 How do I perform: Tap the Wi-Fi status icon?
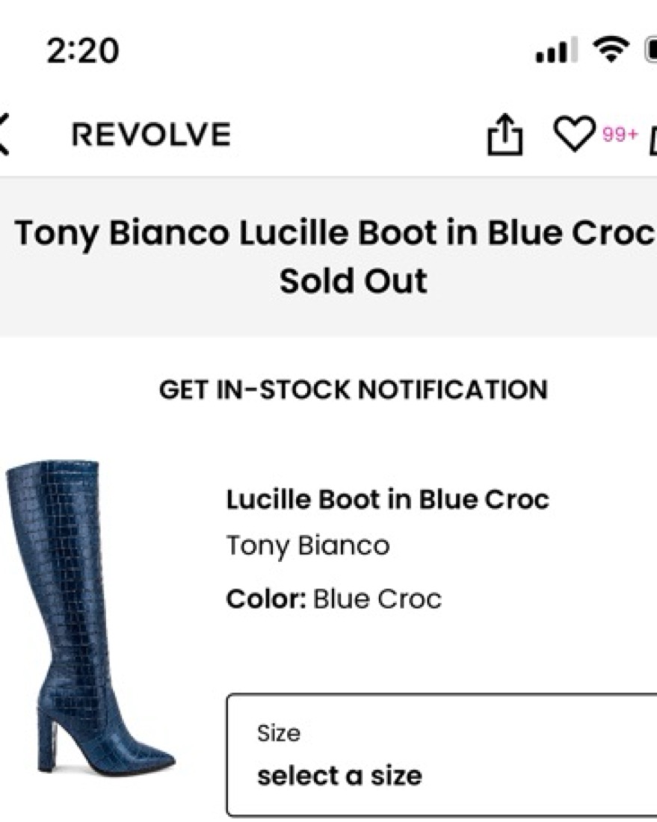coord(610,50)
